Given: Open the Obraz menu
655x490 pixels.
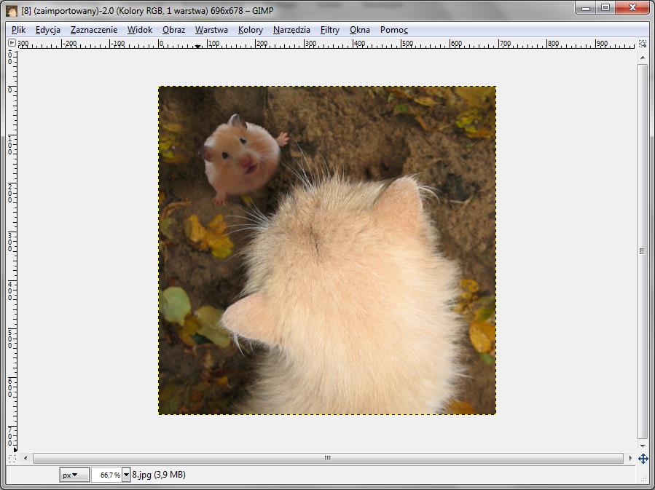Looking at the screenshot, I should (173, 30).
